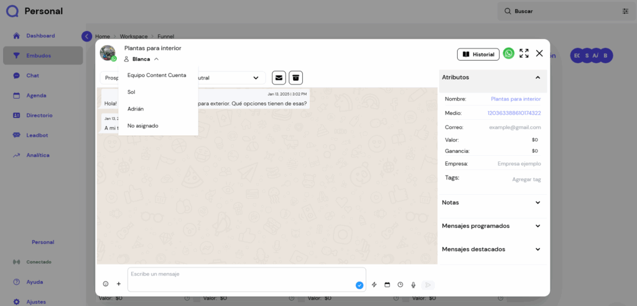Go to Chat in the sidebar
This screenshot has width=637, height=306.
click(x=32, y=75)
